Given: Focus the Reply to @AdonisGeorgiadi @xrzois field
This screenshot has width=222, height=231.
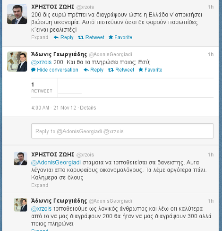Looking at the screenshot, I should (122, 131).
